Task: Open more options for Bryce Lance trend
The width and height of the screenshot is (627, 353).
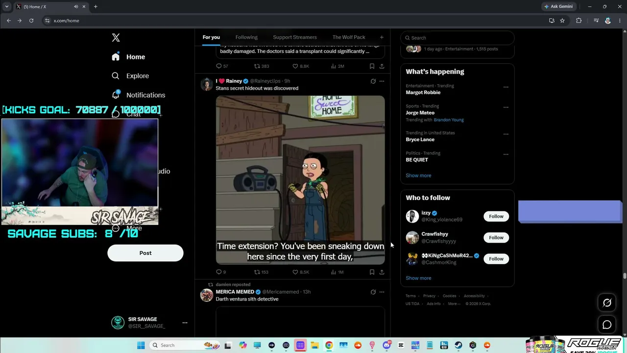Action: point(506,134)
